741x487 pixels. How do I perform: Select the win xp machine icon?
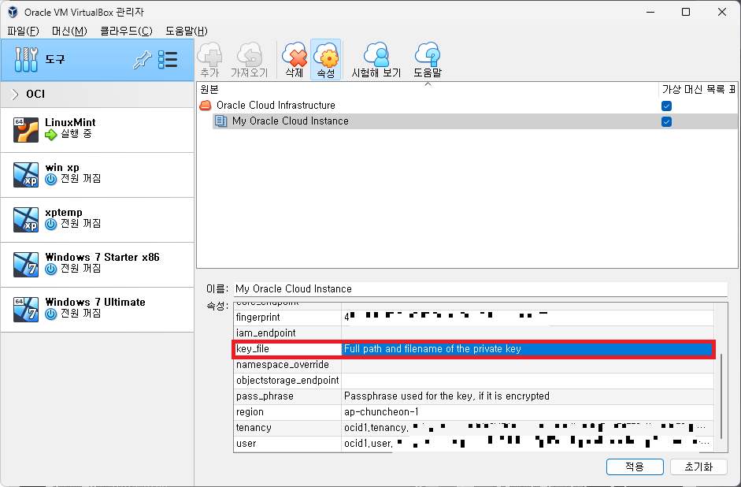pyautogui.click(x=26, y=175)
